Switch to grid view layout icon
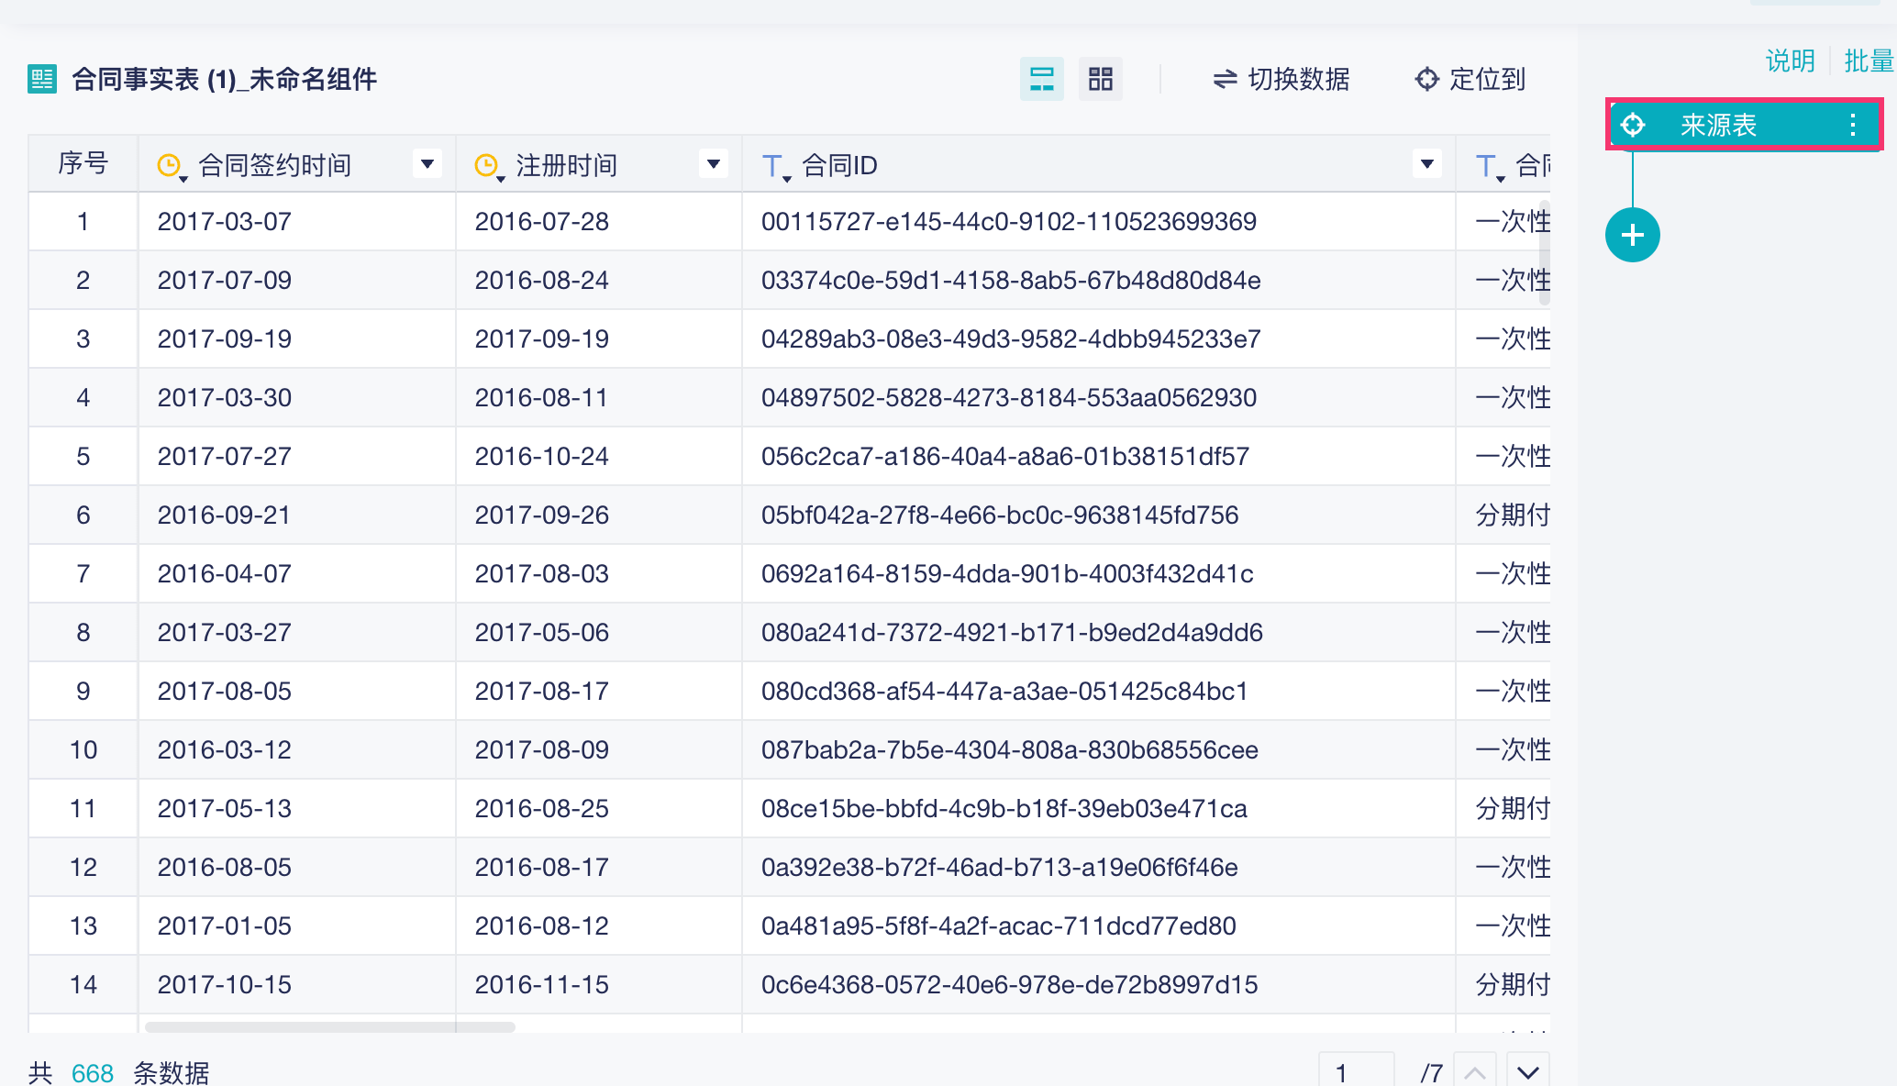The image size is (1897, 1086). click(1100, 79)
